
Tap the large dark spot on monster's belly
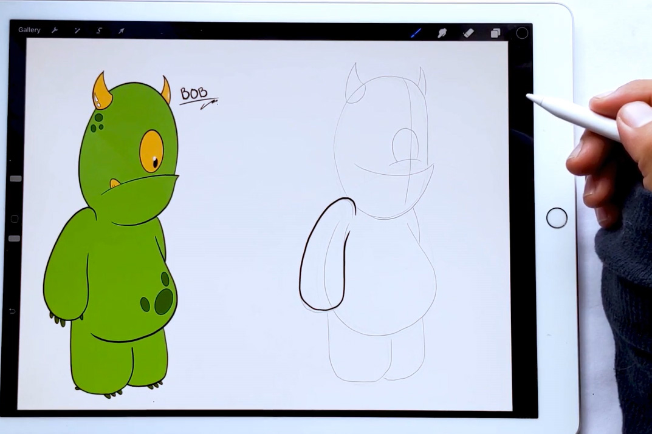click(163, 301)
